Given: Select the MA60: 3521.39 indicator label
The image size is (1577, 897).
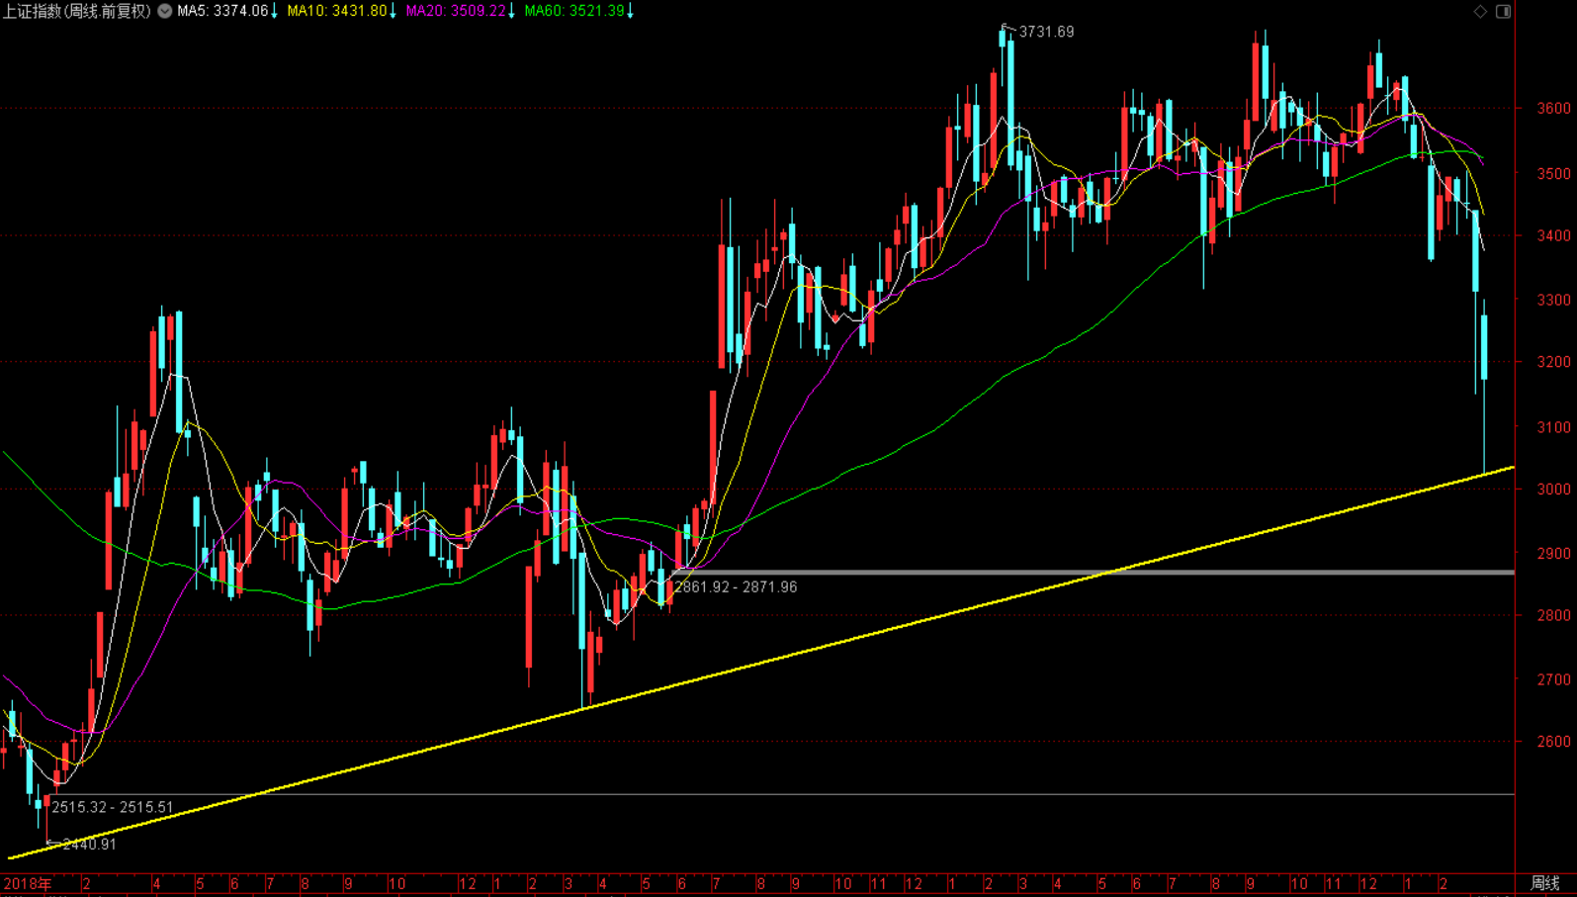Looking at the screenshot, I should [573, 11].
